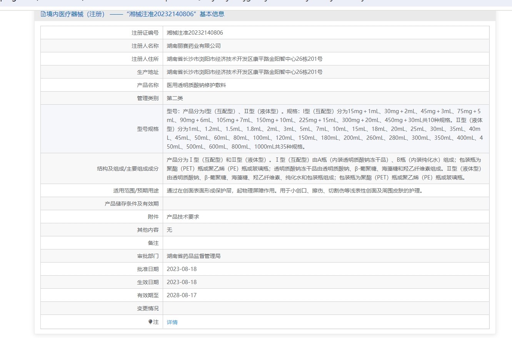
Task: Click the intended use text starting 通过在创面表面
Action: point(295,191)
